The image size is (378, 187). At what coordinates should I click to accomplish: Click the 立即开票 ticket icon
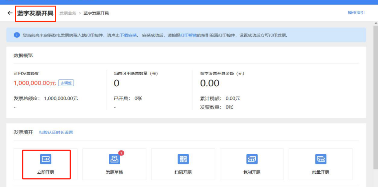point(45,159)
